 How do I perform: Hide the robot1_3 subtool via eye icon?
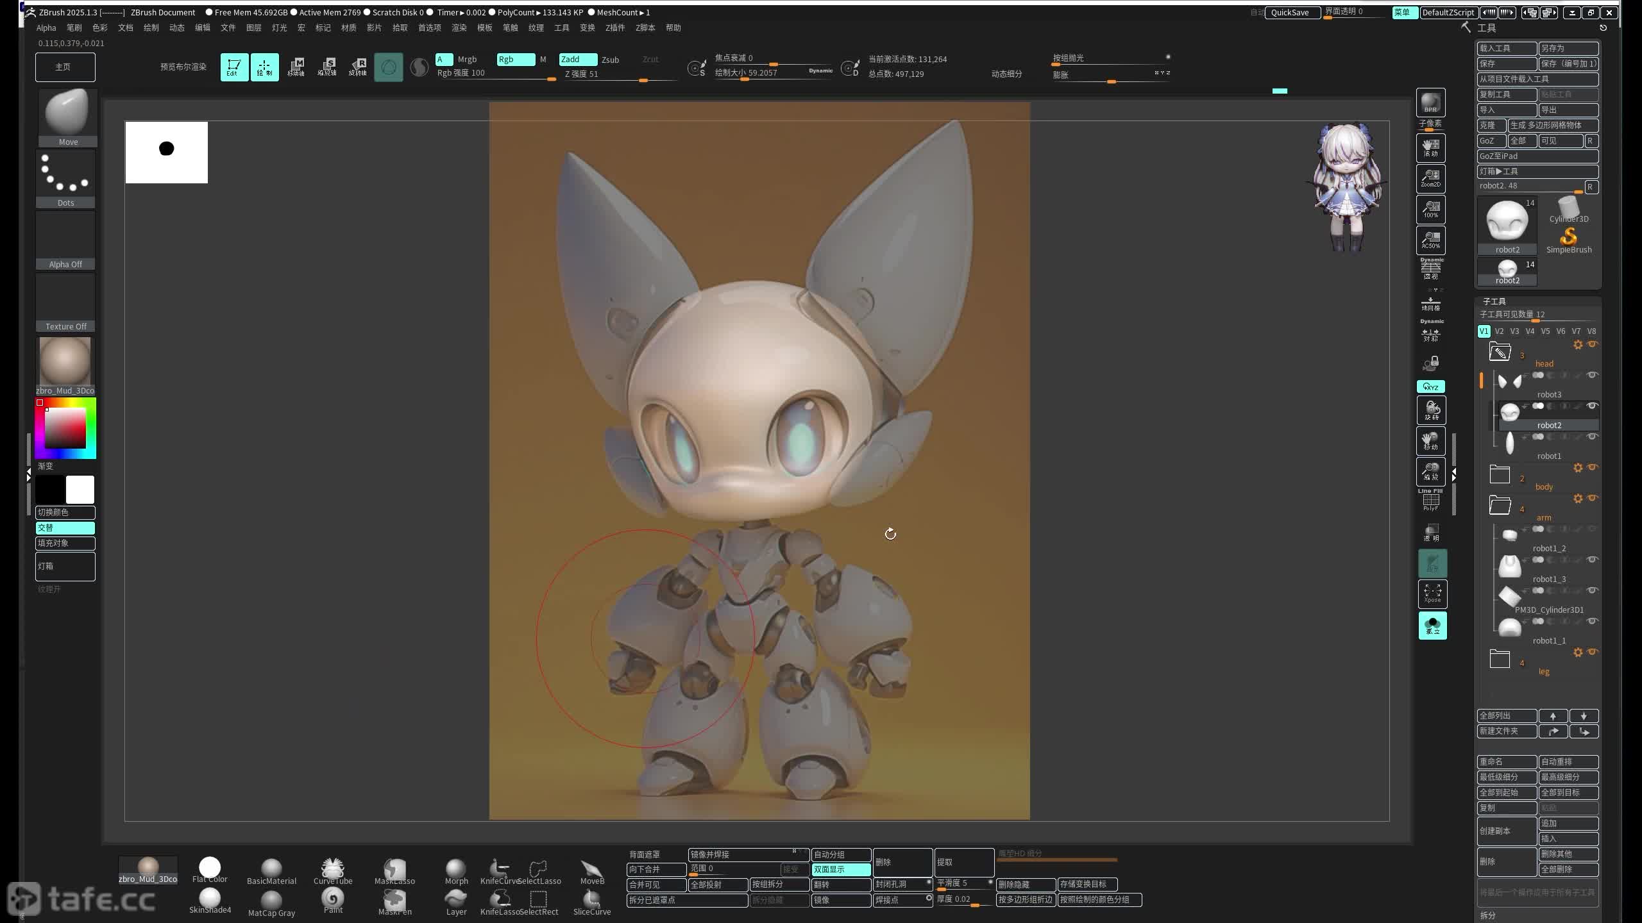[x=1592, y=560]
